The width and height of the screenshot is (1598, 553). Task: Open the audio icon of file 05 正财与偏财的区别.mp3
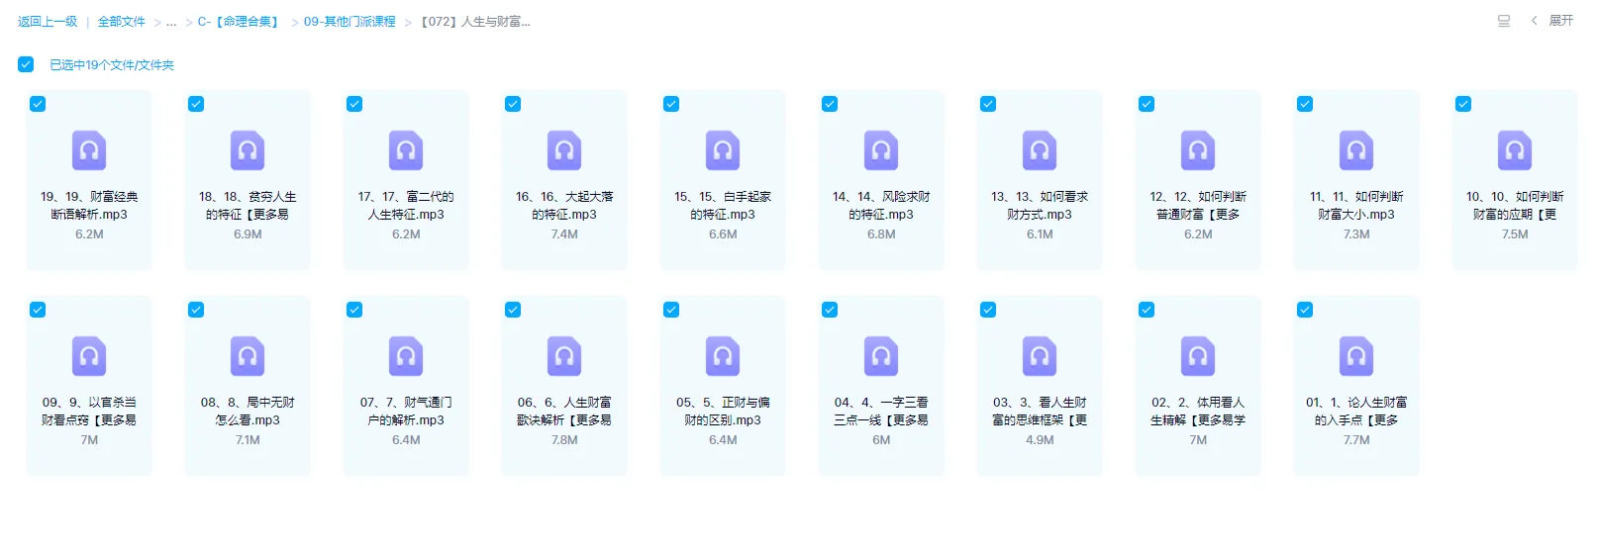tap(723, 356)
